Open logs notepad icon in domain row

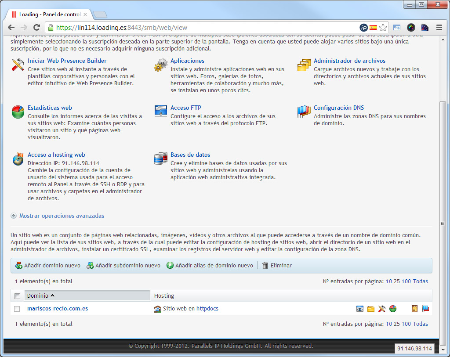[x=415, y=309]
